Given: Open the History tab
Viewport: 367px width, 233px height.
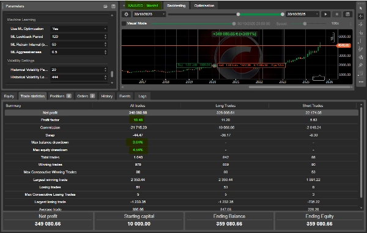Looking at the screenshot, I should [x=107, y=96].
